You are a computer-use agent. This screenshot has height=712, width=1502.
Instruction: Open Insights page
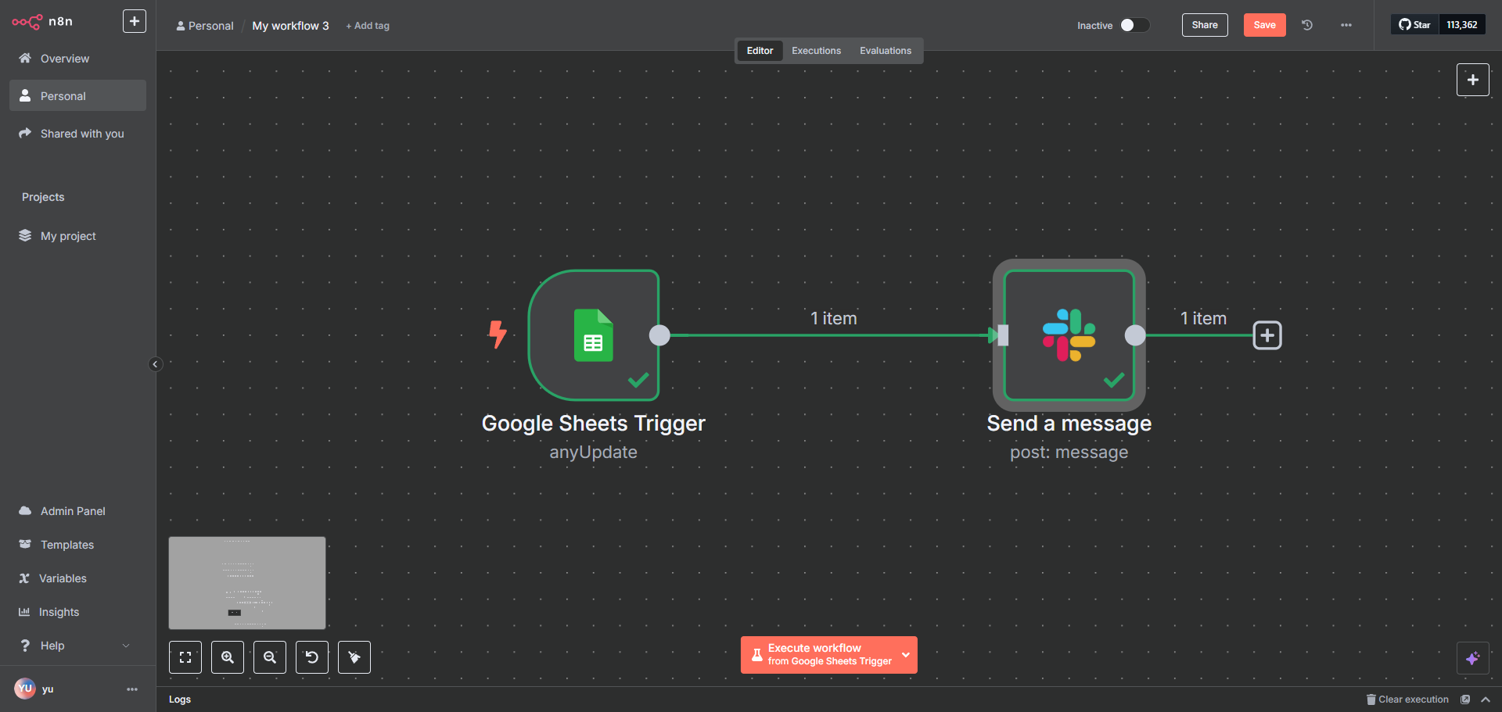pyautogui.click(x=77, y=612)
